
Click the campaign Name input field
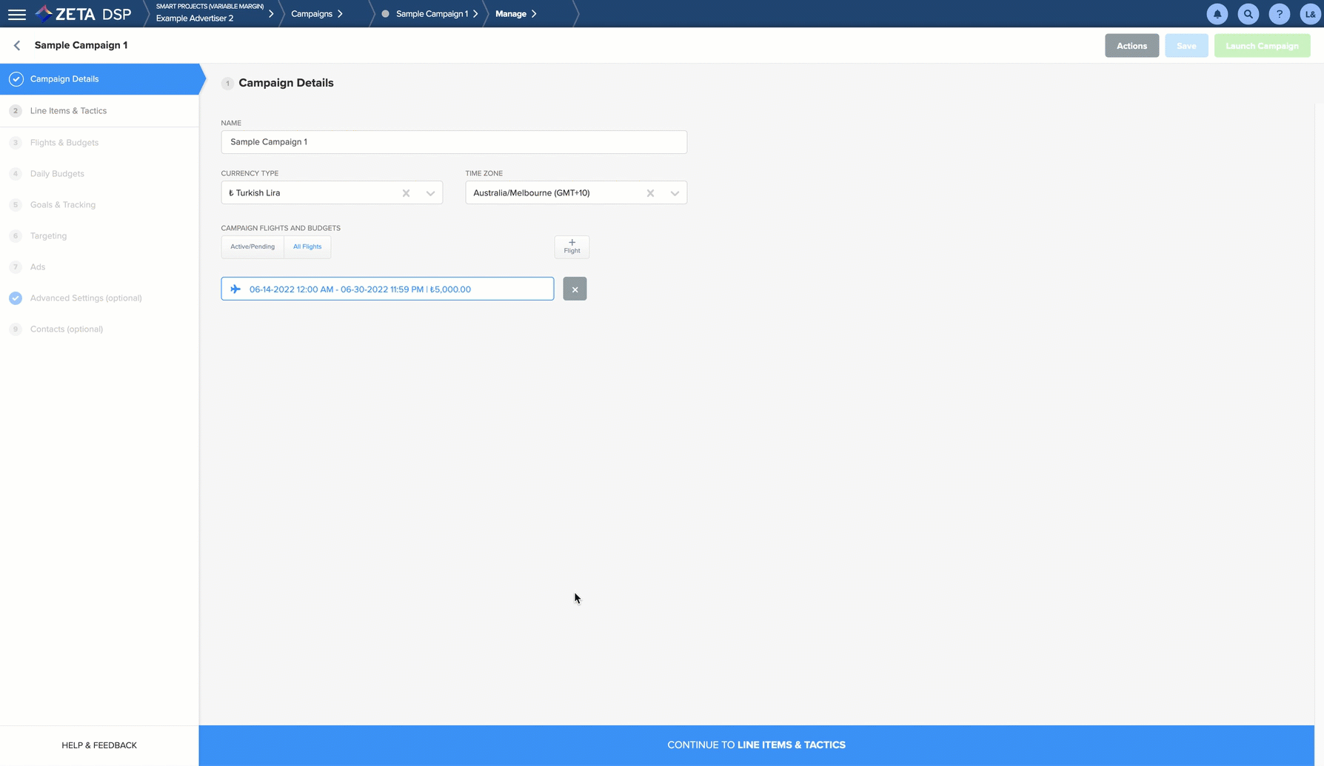coord(454,142)
